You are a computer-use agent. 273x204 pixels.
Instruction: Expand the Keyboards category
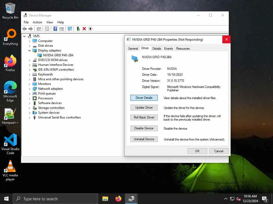(x=29, y=75)
